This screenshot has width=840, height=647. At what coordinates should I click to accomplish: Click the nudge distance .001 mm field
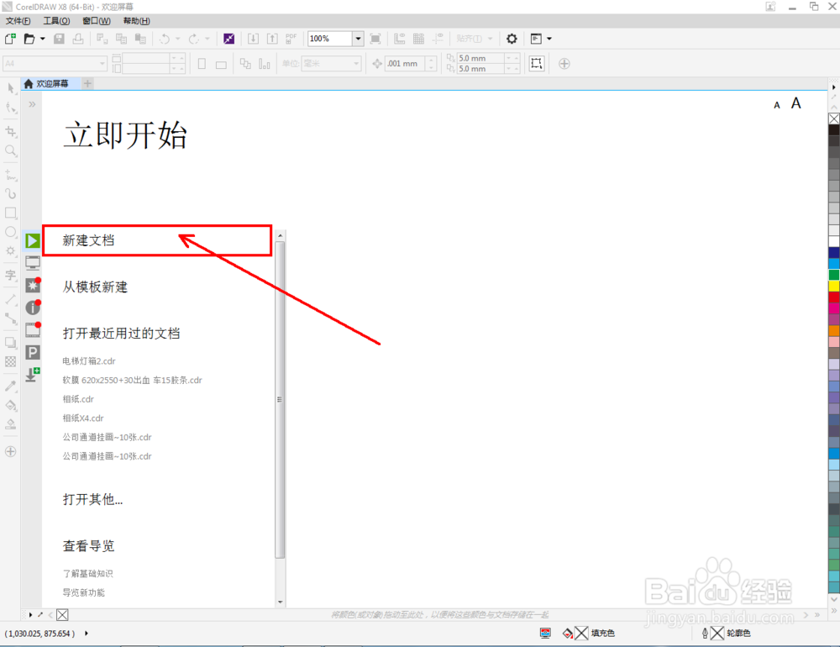pyautogui.click(x=406, y=64)
